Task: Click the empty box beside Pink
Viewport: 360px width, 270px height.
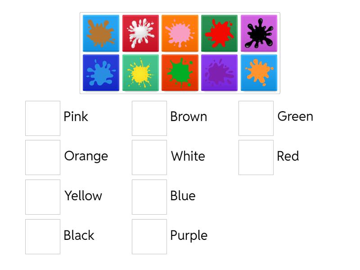Action: click(43, 118)
